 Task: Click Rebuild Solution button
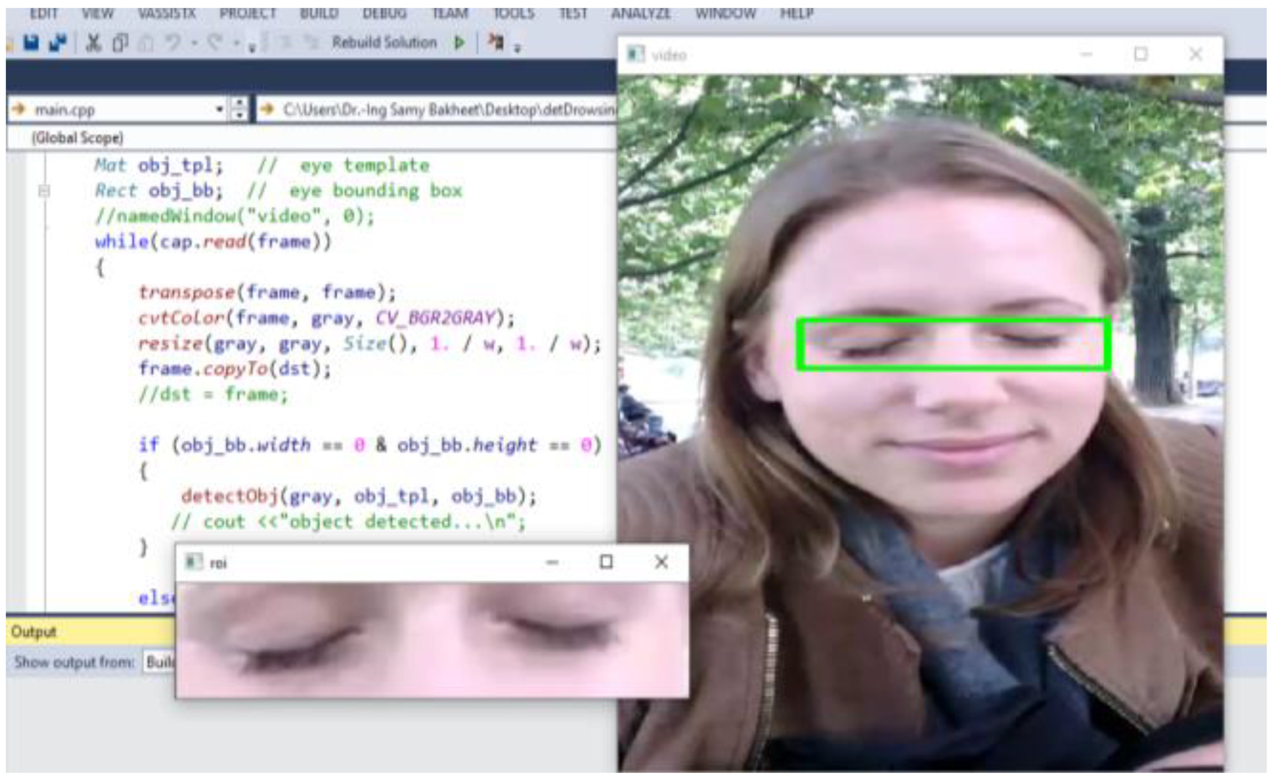[x=384, y=42]
